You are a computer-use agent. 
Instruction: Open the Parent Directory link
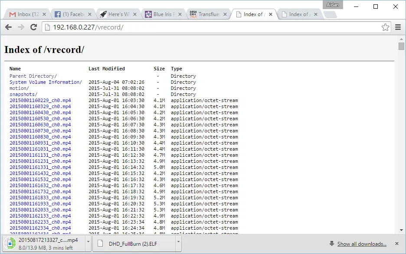(x=33, y=76)
